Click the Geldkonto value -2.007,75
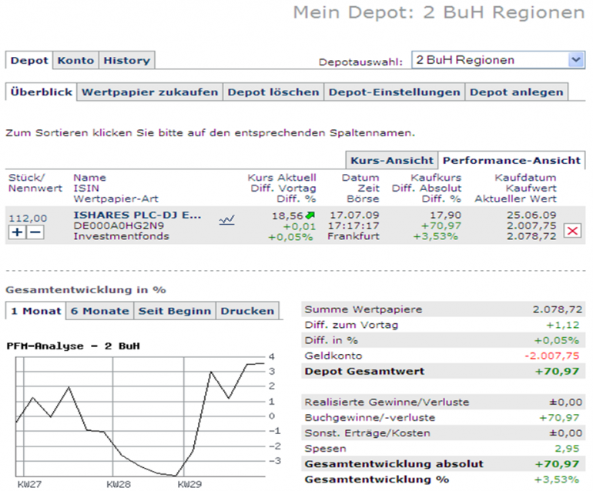Screen dimensions: 593x491 click(x=551, y=356)
